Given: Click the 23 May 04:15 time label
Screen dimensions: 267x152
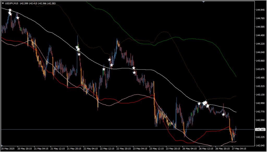Looking at the screenshot, I should point(140,148).
